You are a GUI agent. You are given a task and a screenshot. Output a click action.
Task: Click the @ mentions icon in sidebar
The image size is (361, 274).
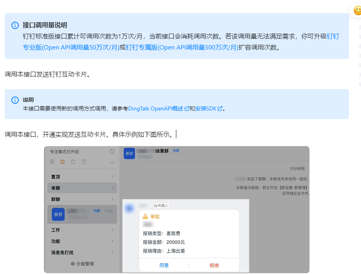click(52, 162)
